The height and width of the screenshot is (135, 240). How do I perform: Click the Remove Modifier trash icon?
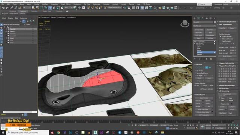coord(207,58)
